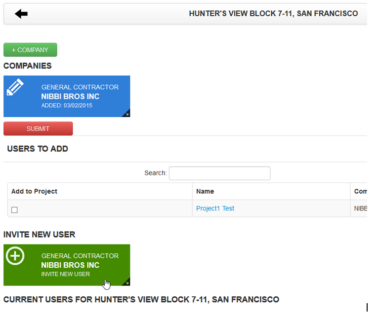The width and height of the screenshot is (378, 316).
Task: Check Add to Project box for Project1 Test
Action: click(14, 210)
